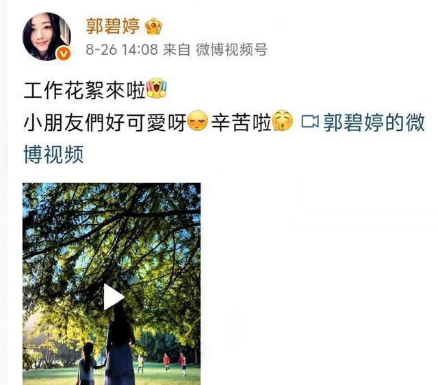This screenshot has width=438, height=385.
Task: Open the 郭碧婷的微 video link text
Action: [x=374, y=122]
